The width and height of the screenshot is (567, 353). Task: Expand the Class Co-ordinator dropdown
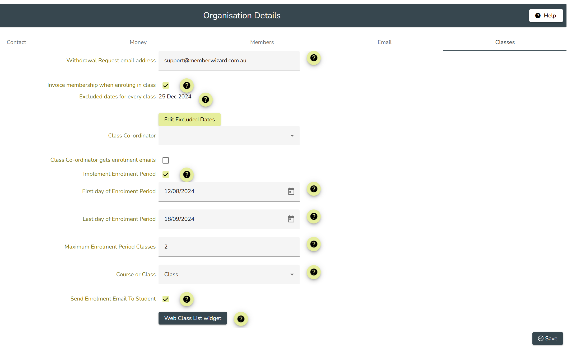click(x=229, y=136)
